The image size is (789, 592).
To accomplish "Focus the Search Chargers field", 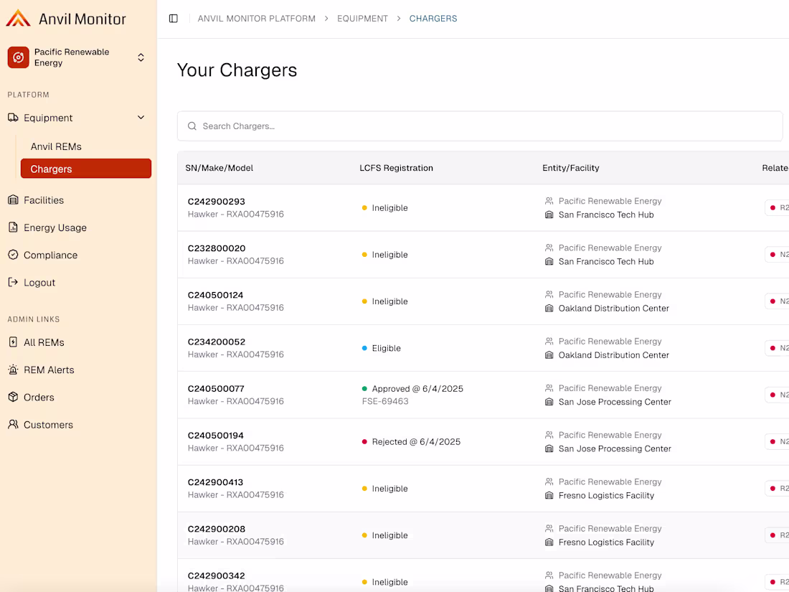I will (480, 126).
